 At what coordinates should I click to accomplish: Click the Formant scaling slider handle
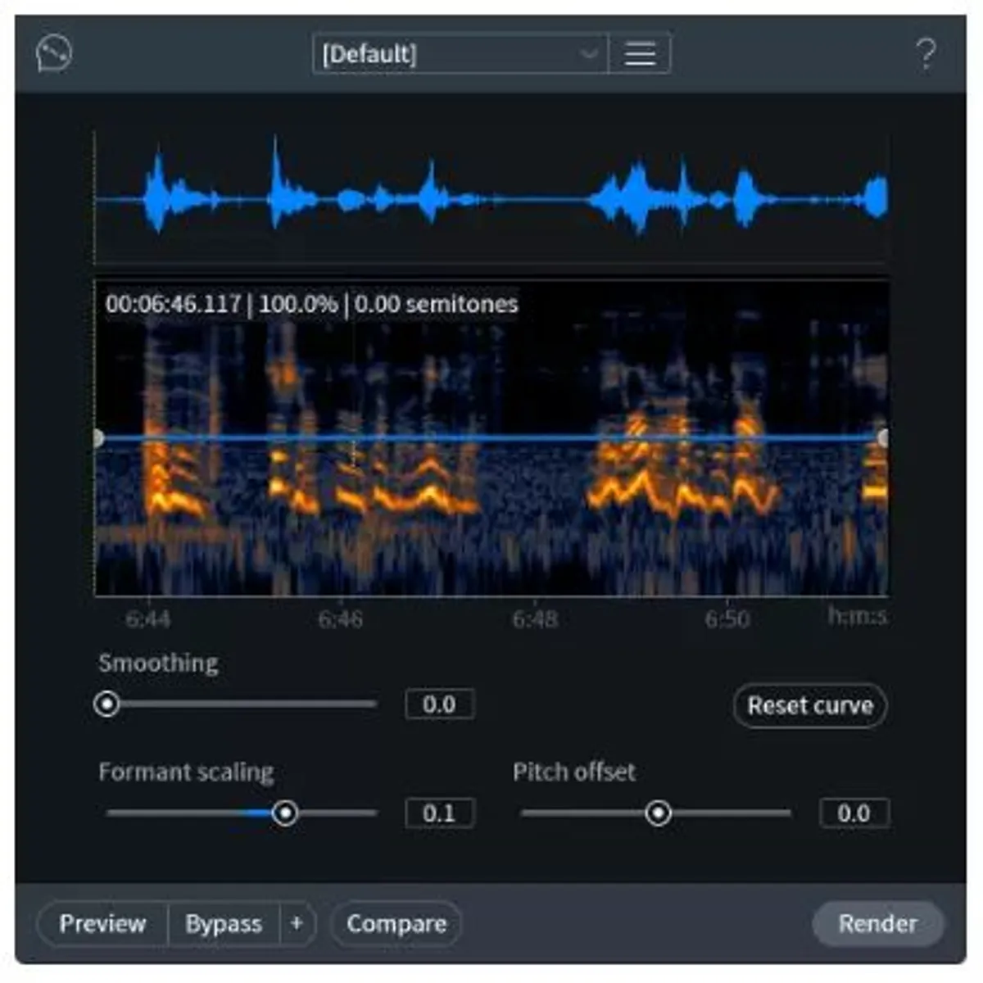coord(287,813)
